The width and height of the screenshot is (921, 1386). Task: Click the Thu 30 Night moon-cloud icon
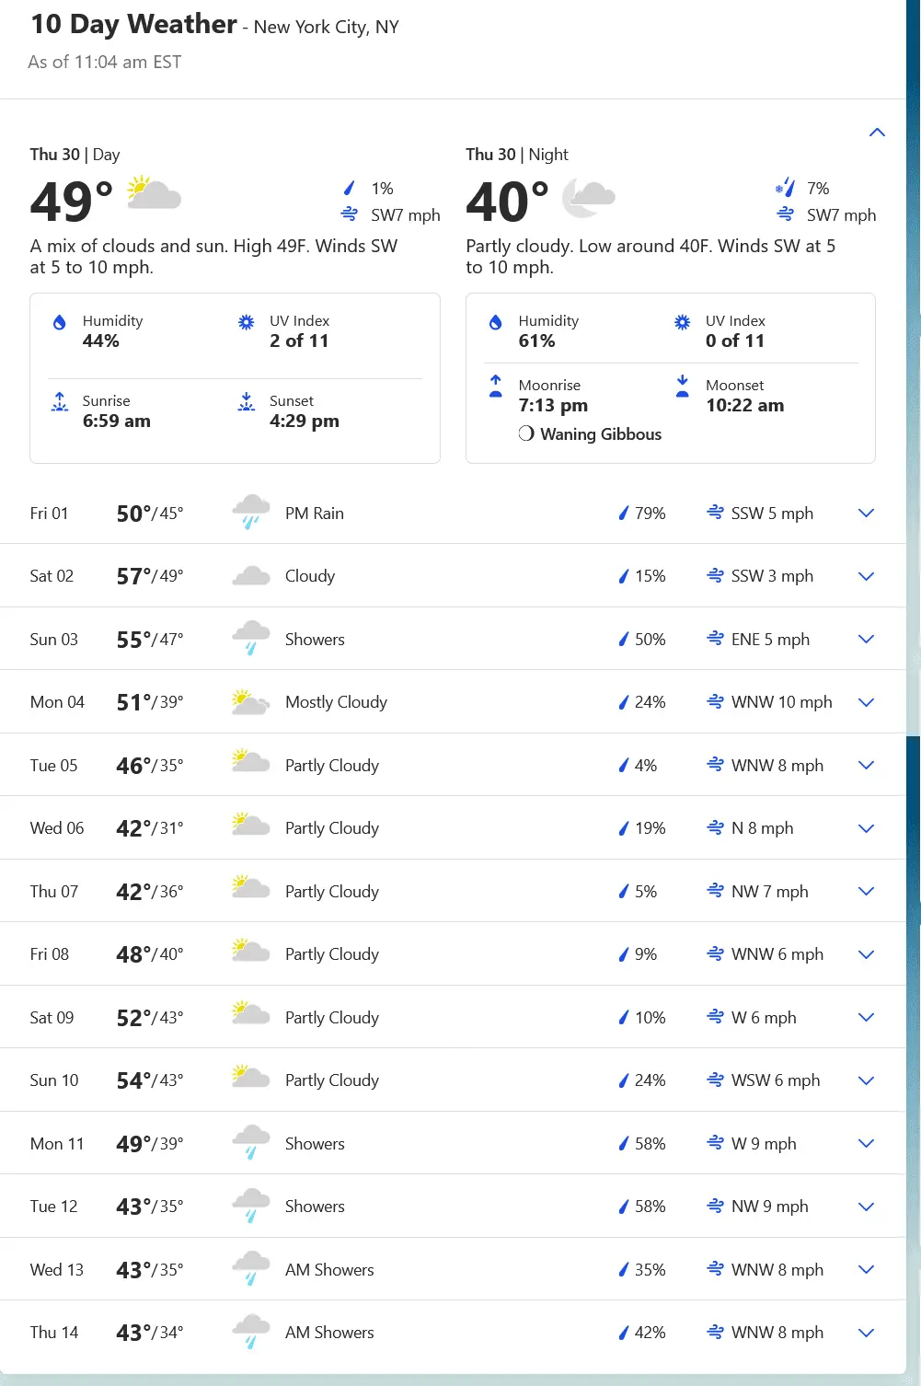click(589, 196)
